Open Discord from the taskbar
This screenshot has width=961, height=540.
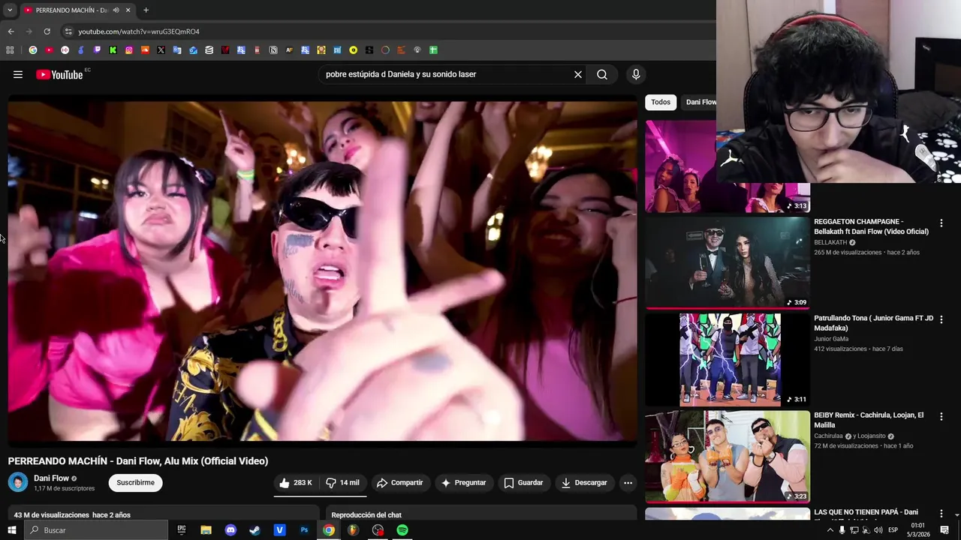tap(230, 530)
